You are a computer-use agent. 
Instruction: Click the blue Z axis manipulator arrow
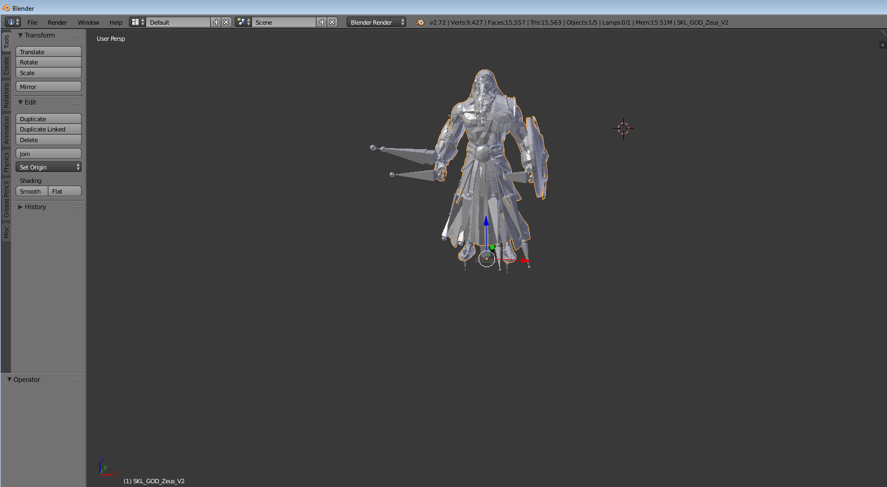[x=486, y=220]
